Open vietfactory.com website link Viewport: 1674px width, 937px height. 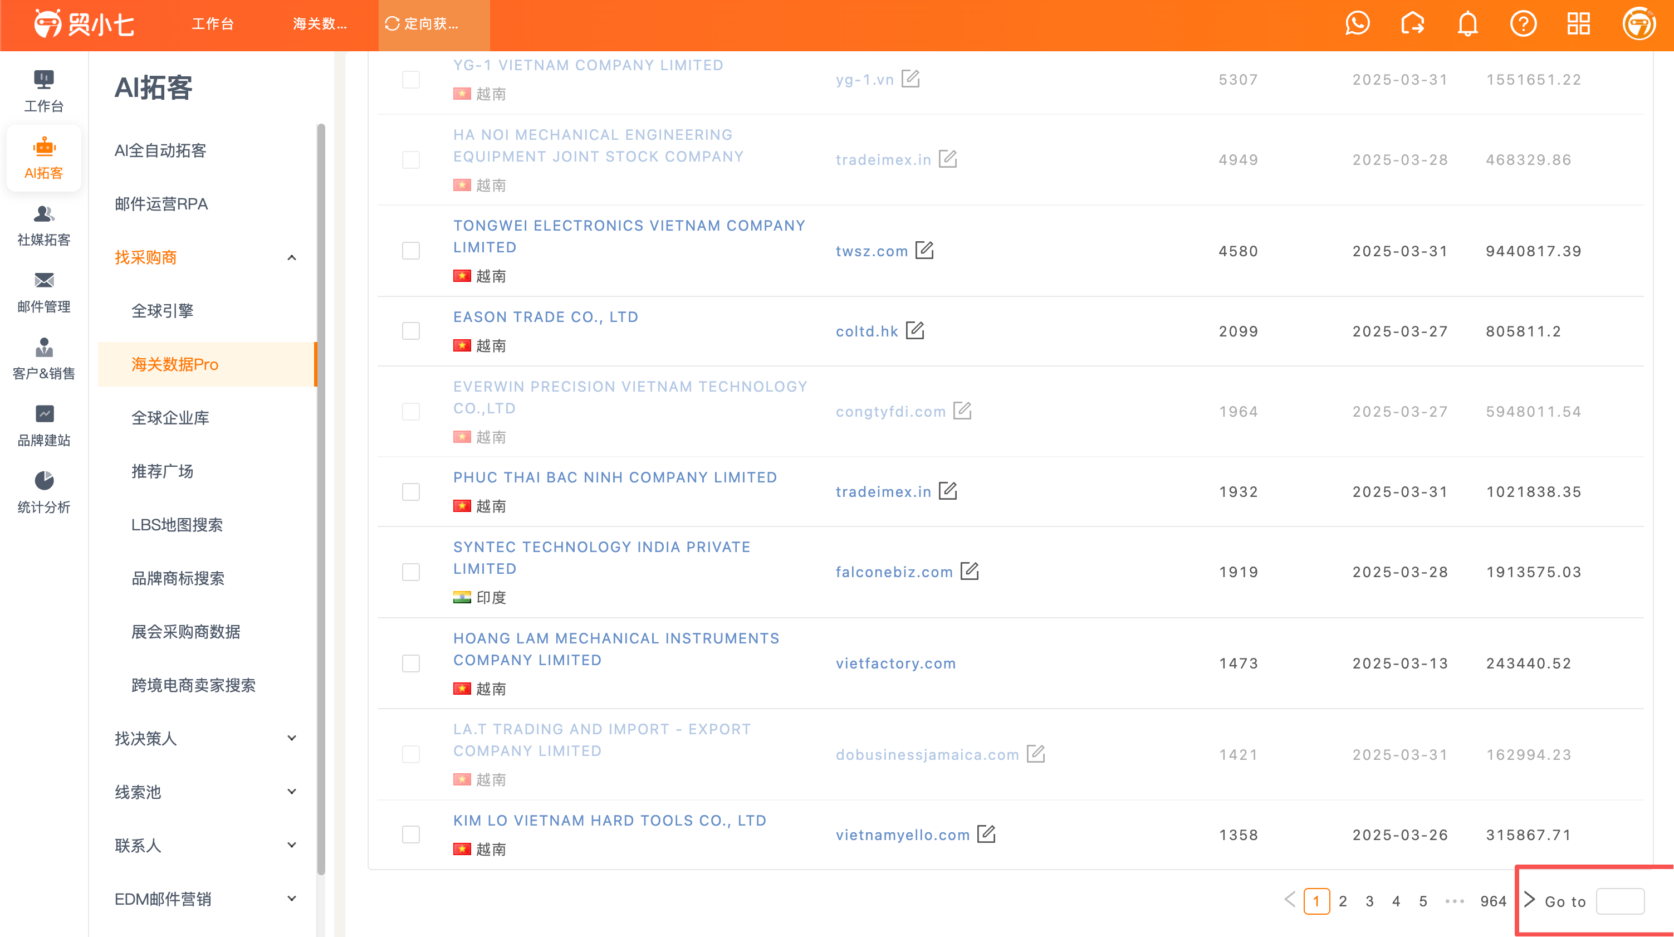point(895,663)
